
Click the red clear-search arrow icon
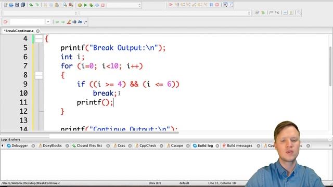point(6,22)
